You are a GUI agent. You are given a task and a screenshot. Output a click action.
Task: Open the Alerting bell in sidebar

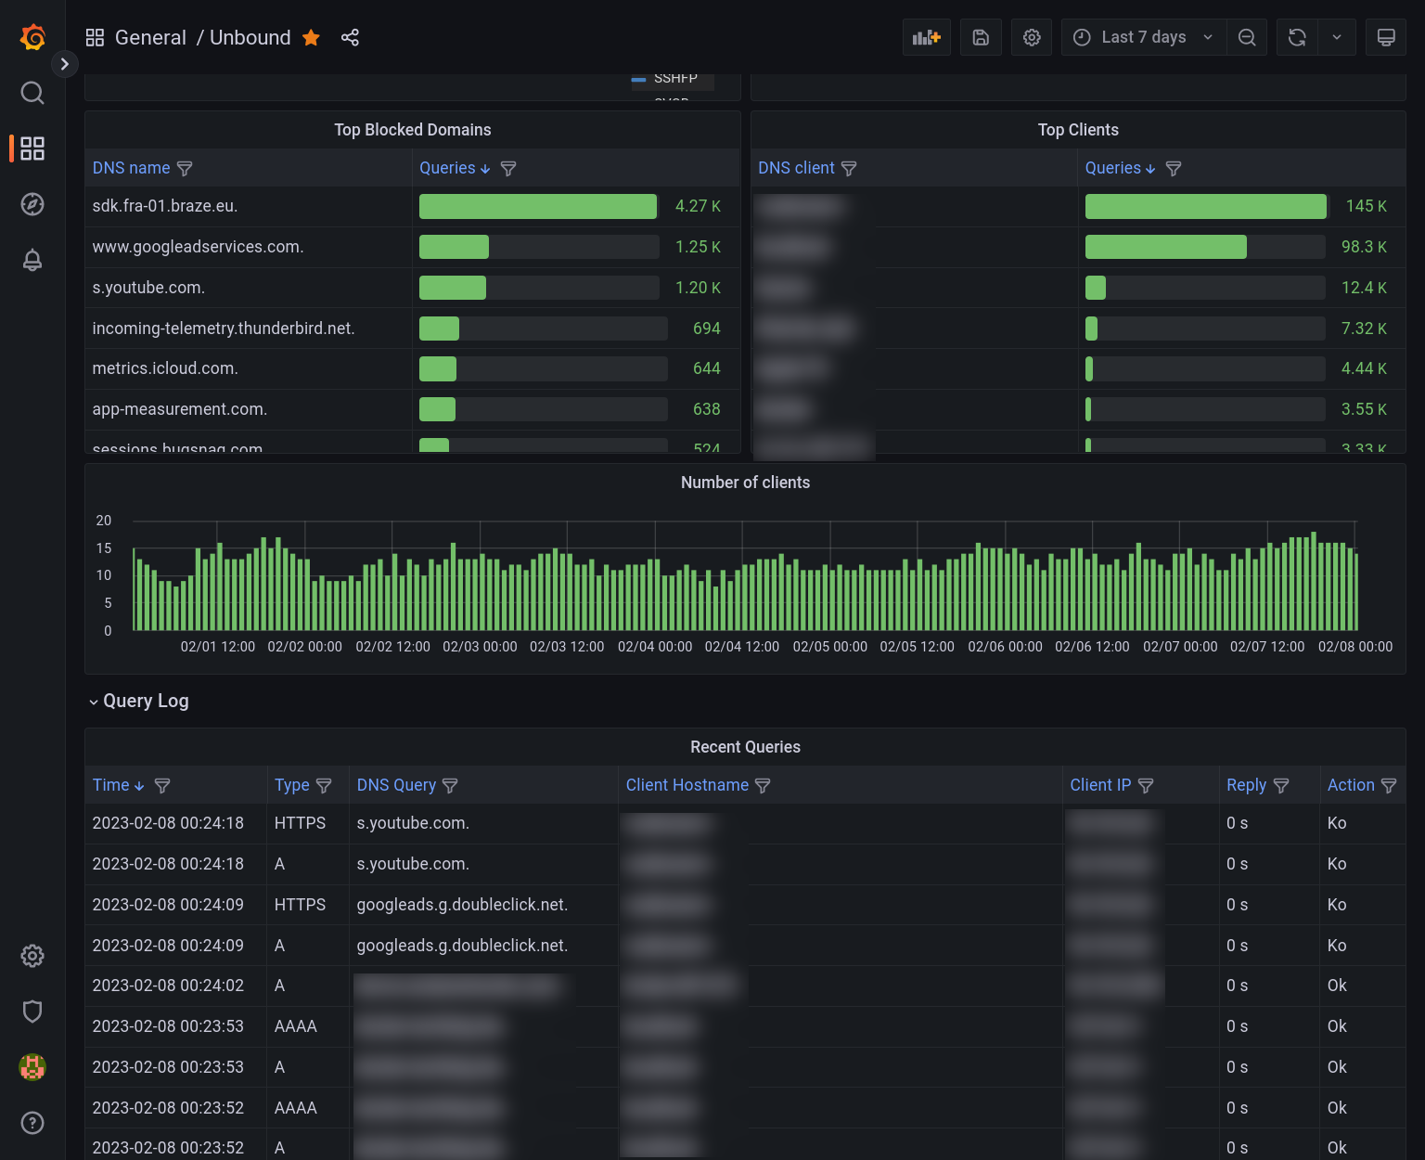click(32, 260)
